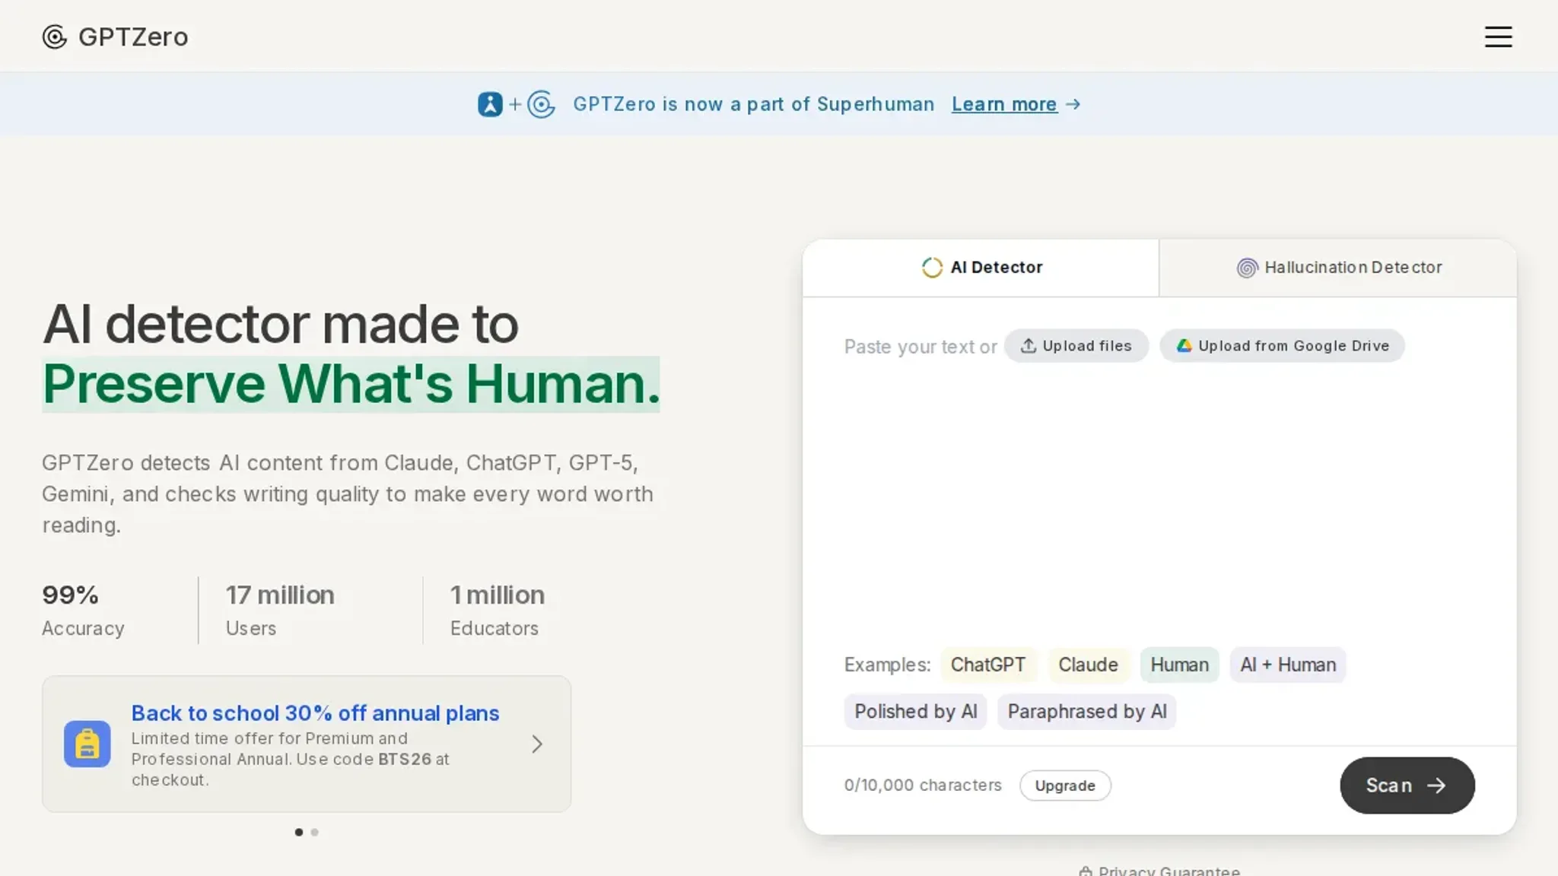
Task: Click the 99% Accuracy stat
Action: 83,611
